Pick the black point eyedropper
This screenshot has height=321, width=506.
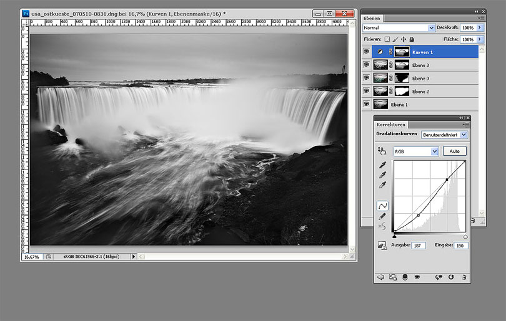point(383,165)
